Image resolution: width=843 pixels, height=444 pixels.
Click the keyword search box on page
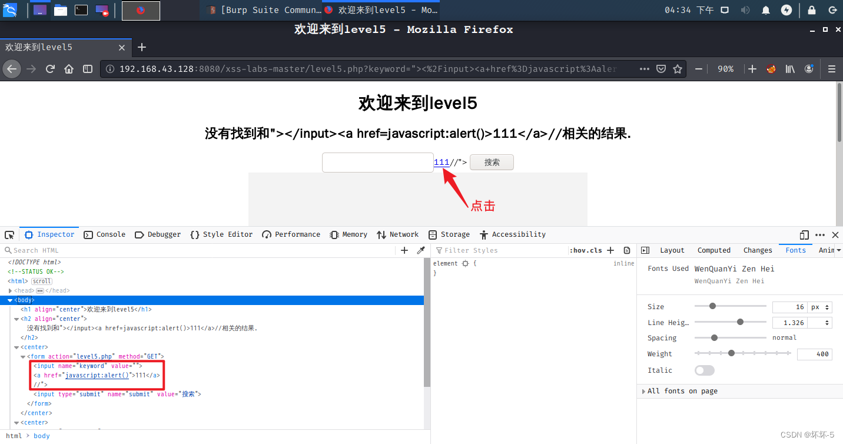click(378, 163)
